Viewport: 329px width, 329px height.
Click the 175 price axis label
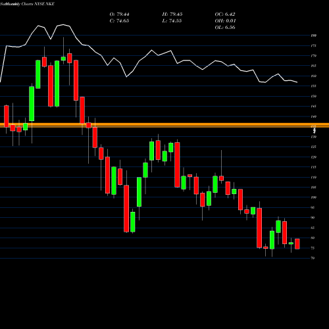pos(314,45)
